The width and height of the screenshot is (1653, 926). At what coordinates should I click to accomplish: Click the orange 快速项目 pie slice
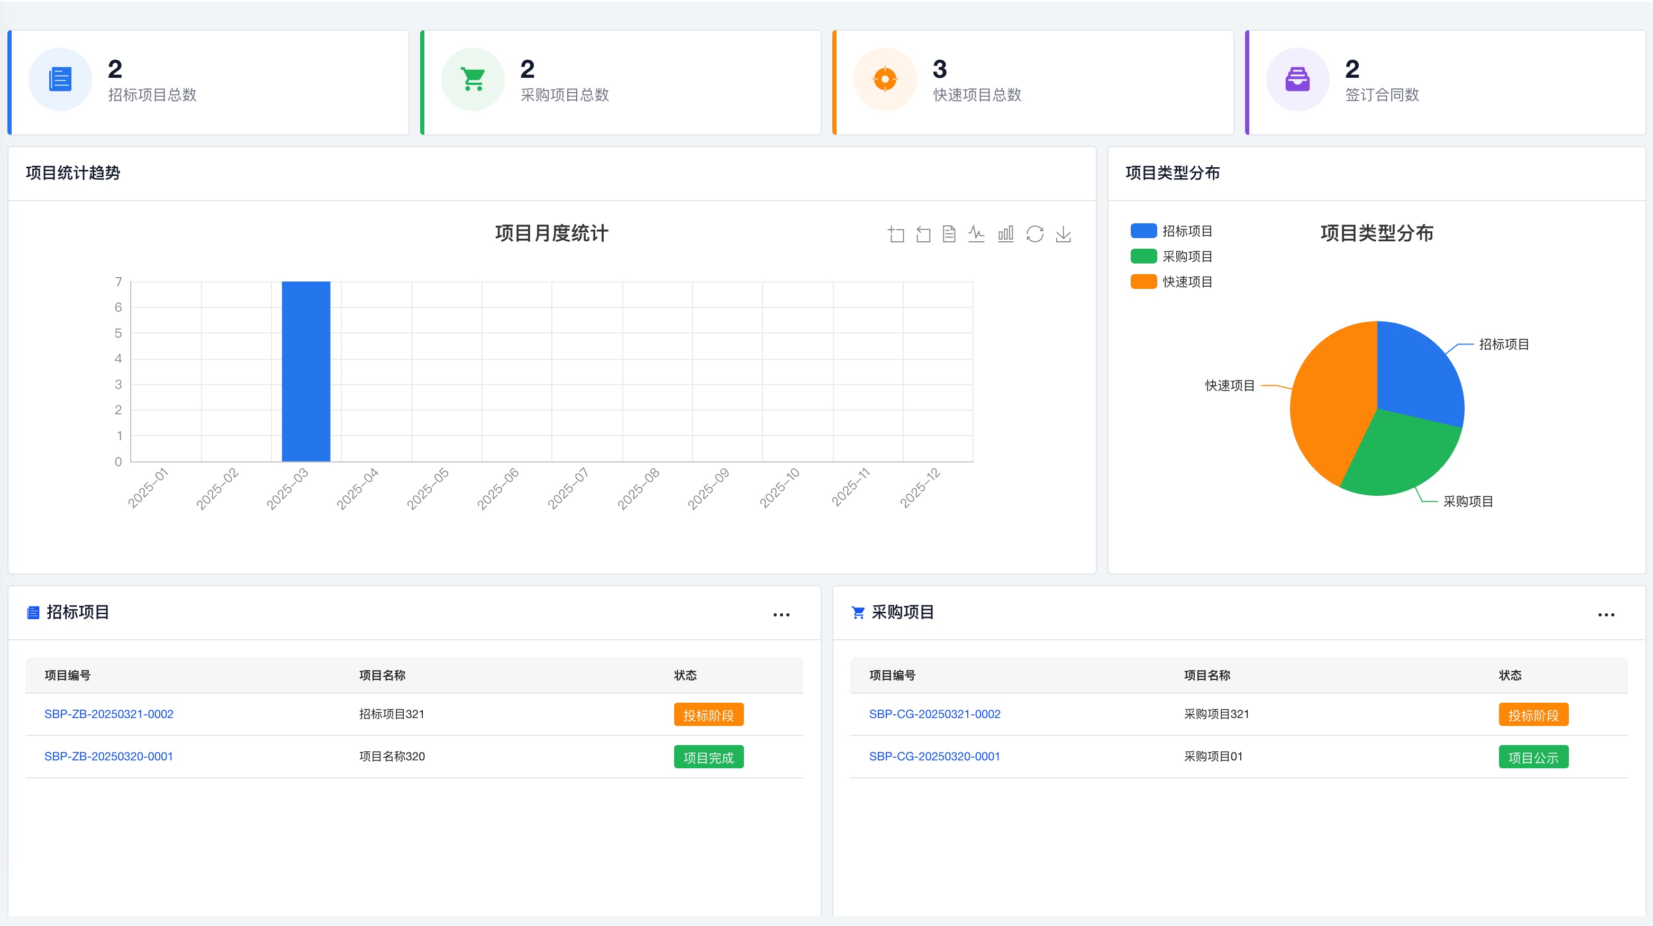[x=1328, y=404]
